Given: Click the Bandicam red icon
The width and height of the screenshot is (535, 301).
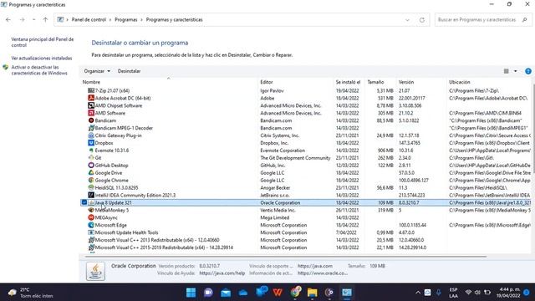Looking at the screenshot, I should point(91,120).
